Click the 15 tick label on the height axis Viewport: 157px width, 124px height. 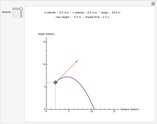coord(44,42)
